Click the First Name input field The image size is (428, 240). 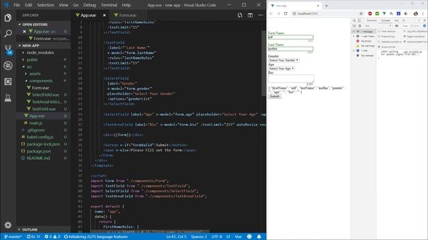click(x=290, y=37)
